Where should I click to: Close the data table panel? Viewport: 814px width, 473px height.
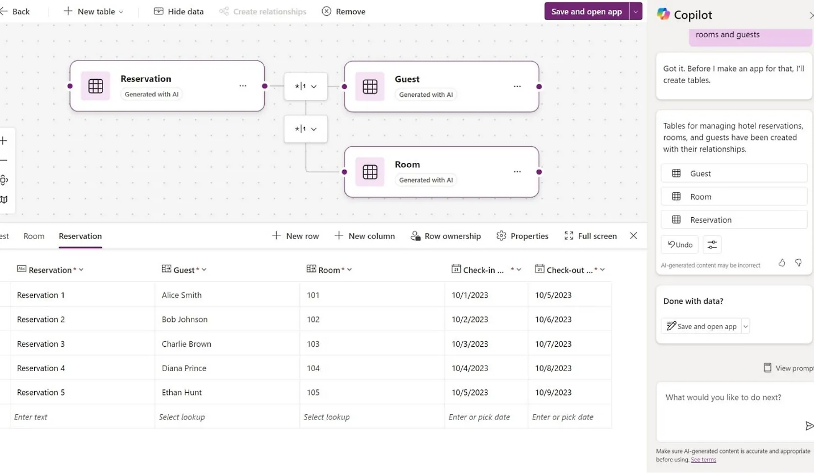pyautogui.click(x=633, y=236)
